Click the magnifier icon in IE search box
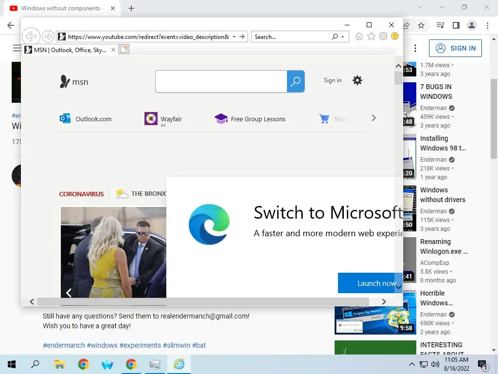498x374 pixels. coord(335,37)
